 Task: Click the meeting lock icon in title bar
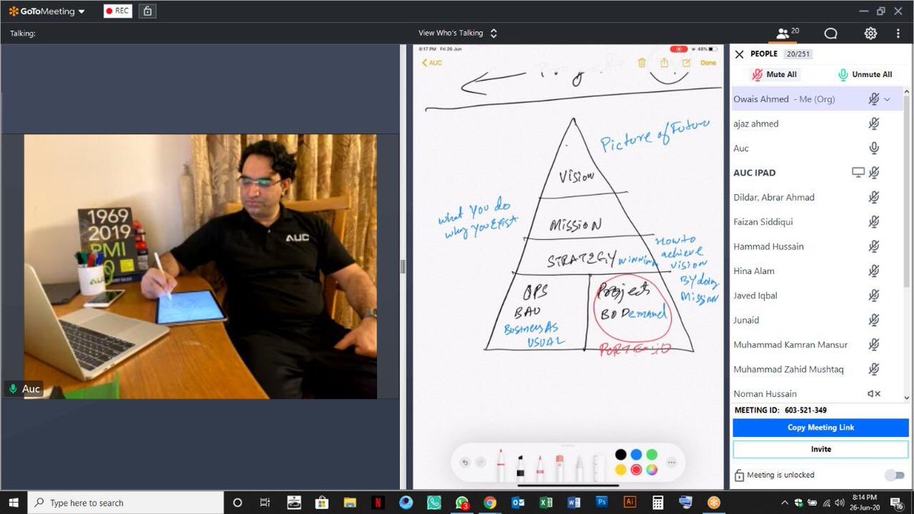[148, 11]
